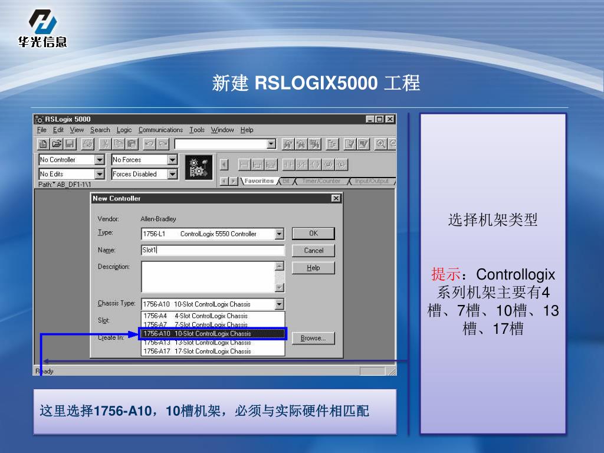The width and height of the screenshot is (604, 453).
Task: Insert a new Rung element
Action: [x=244, y=165]
